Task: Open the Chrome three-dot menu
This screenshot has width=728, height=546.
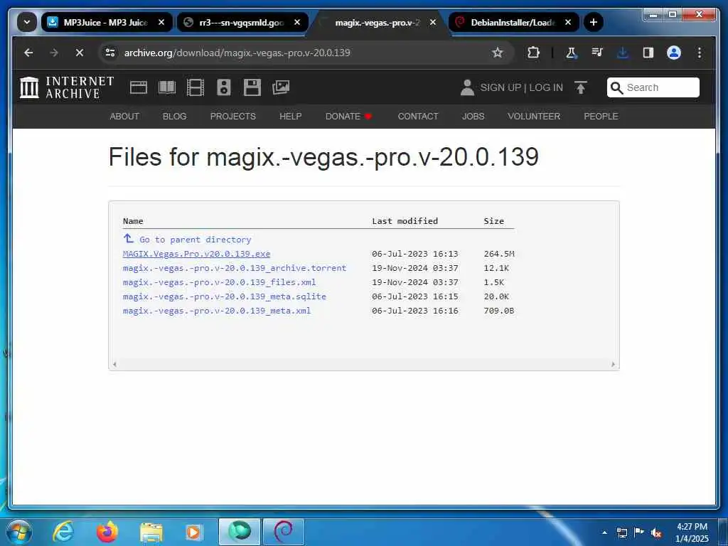Action: click(700, 53)
